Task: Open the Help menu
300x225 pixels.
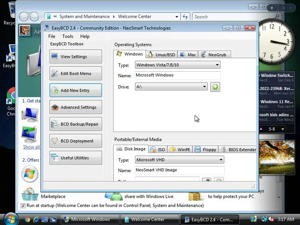Action: pyautogui.click(x=85, y=36)
